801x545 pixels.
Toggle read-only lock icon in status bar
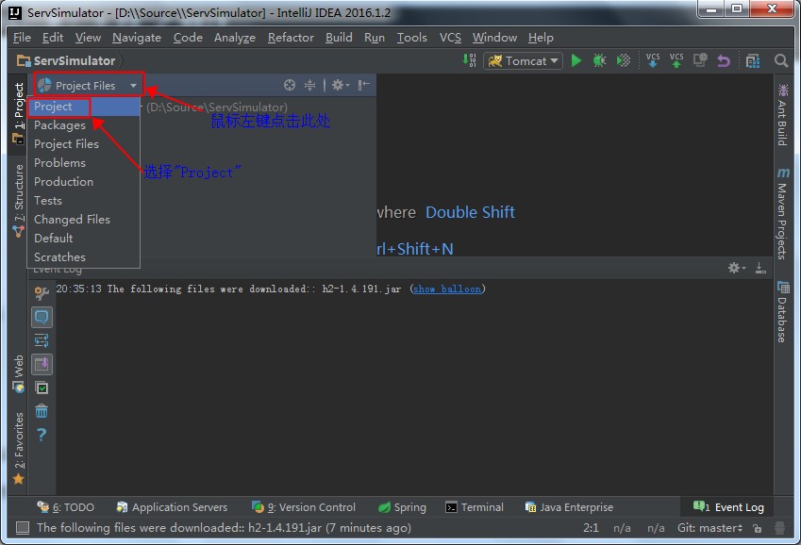(x=758, y=528)
